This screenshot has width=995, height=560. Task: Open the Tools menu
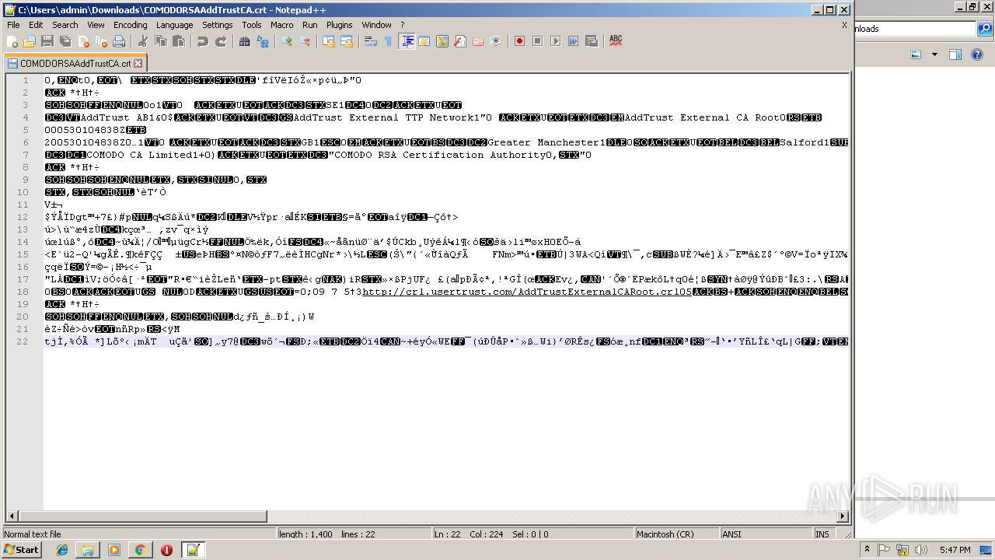pos(252,25)
